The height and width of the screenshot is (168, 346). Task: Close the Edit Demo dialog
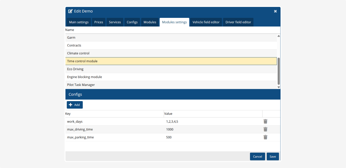275,11
